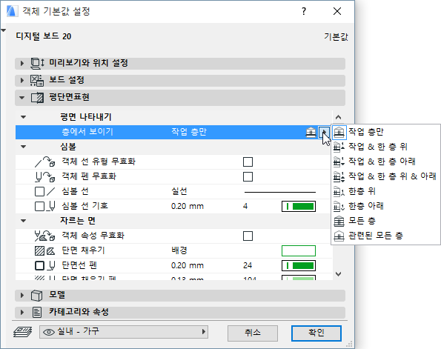Image resolution: width=441 pixels, height=349 pixels.
Task: Click the 객체 펜 무효화 row icon
Action: pos(44,177)
